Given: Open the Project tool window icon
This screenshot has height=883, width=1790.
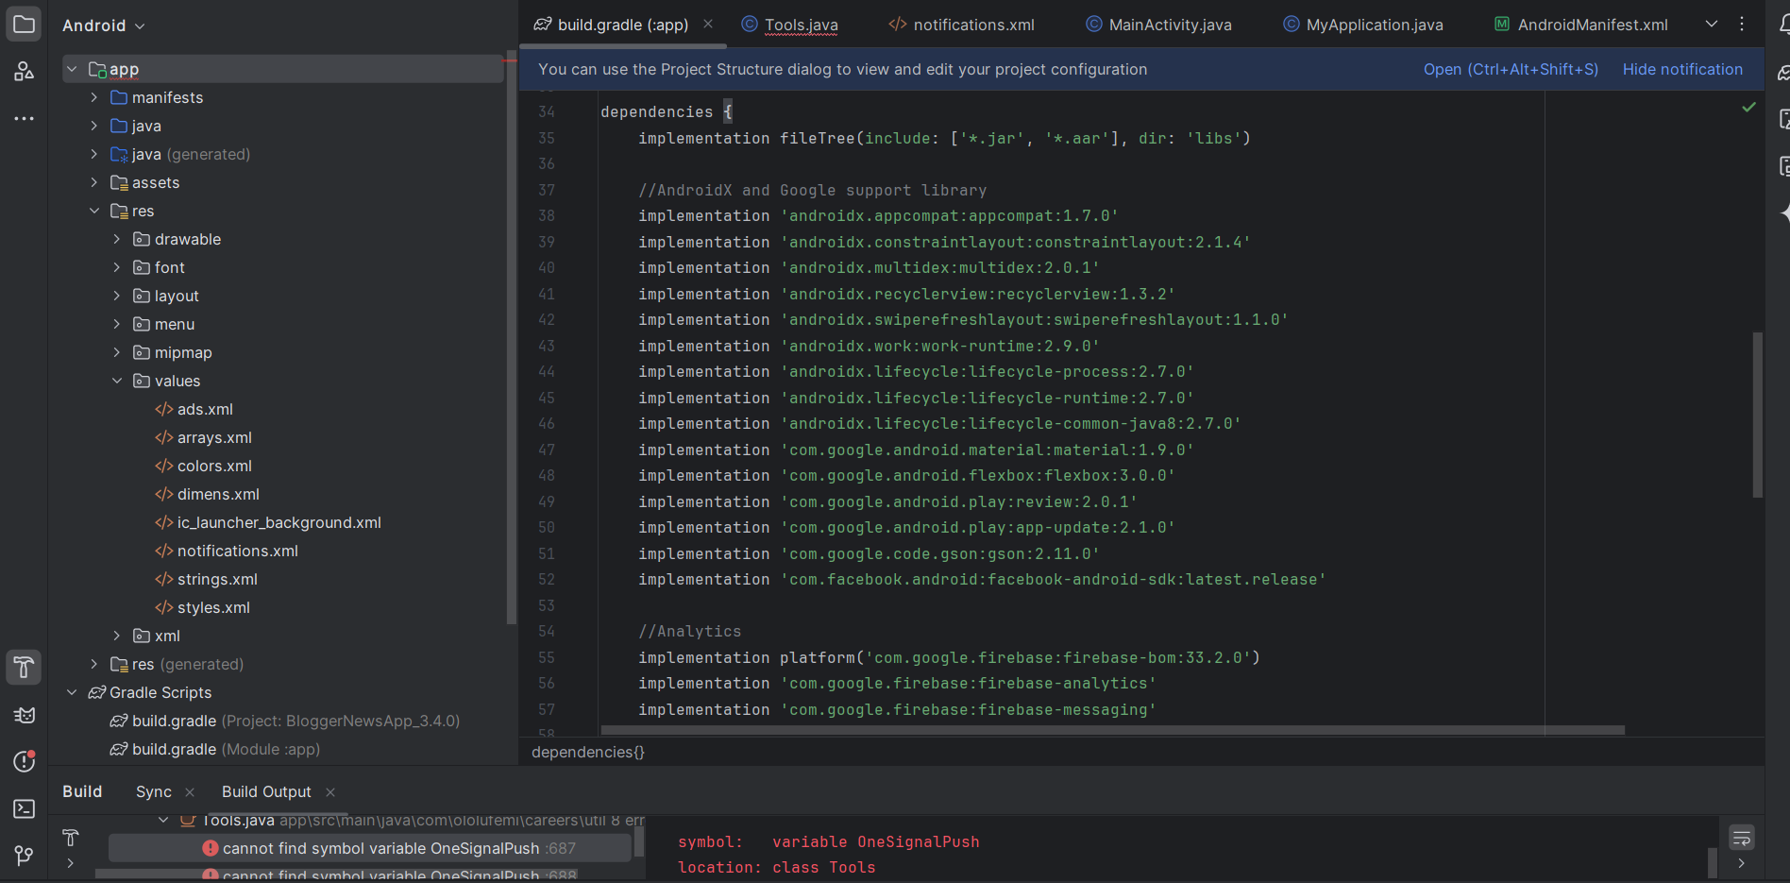Looking at the screenshot, I should 24,25.
